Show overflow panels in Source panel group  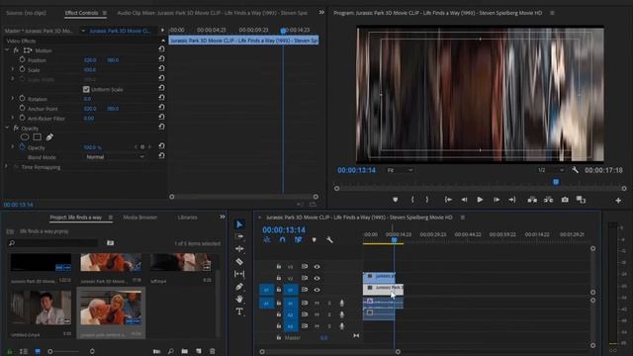coord(321,13)
